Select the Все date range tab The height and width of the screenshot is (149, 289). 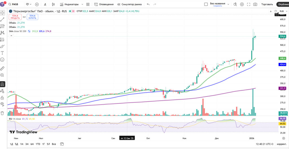(x=54, y=144)
